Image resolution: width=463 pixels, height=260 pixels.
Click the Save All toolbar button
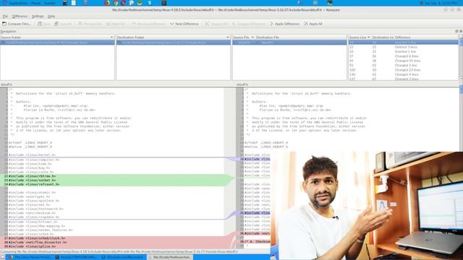point(63,24)
